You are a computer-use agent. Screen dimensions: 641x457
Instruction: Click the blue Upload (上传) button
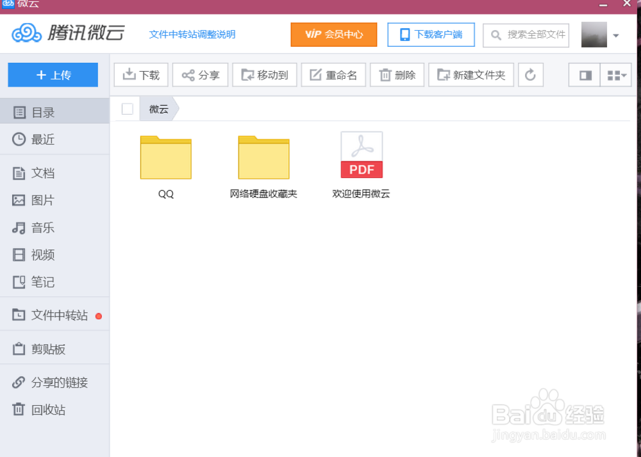click(x=53, y=75)
